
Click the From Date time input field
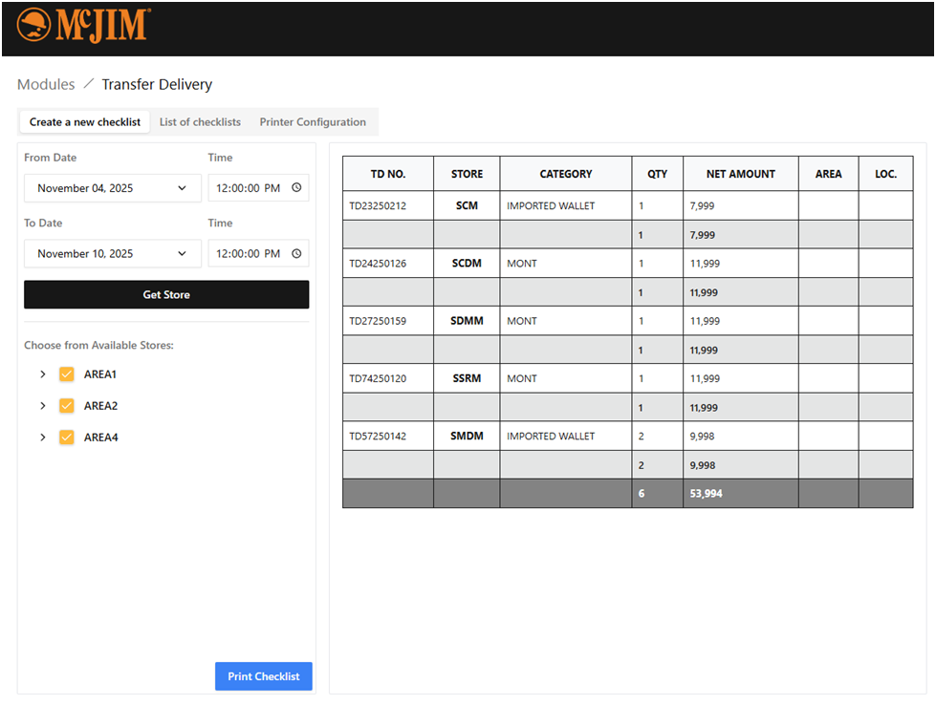tap(249, 188)
